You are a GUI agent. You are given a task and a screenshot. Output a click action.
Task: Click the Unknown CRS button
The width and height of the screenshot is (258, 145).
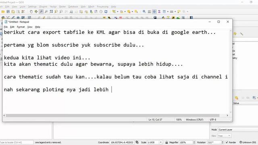click(248, 142)
